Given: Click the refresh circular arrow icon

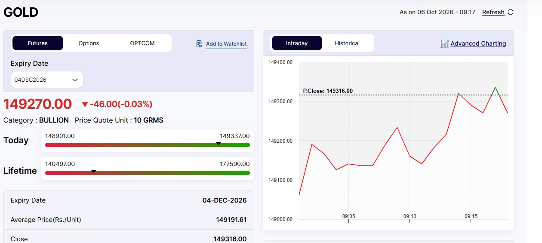Looking at the screenshot, I should (x=511, y=12).
